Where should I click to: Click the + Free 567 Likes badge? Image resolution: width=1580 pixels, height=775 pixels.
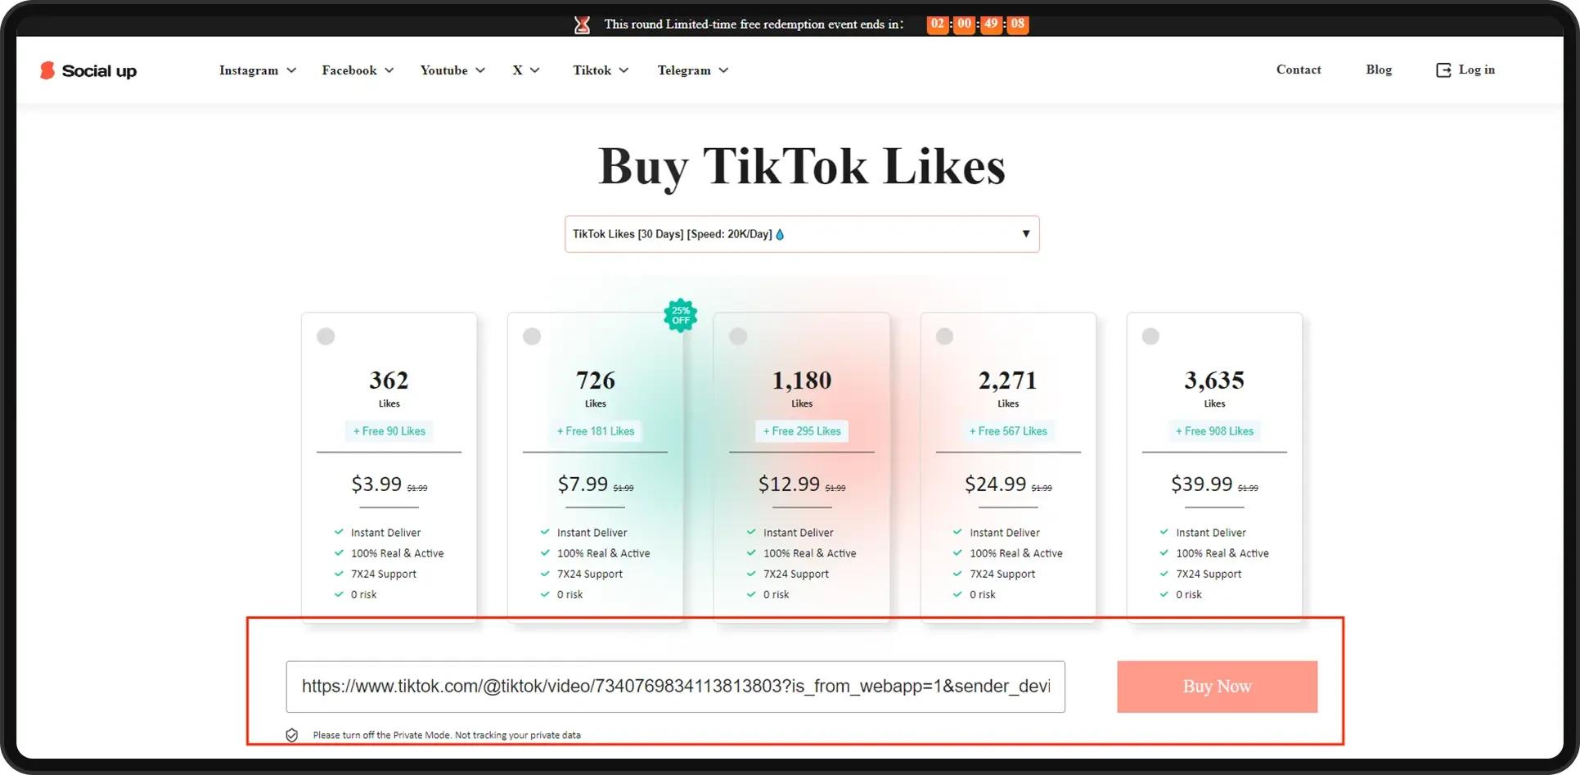tap(1008, 431)
